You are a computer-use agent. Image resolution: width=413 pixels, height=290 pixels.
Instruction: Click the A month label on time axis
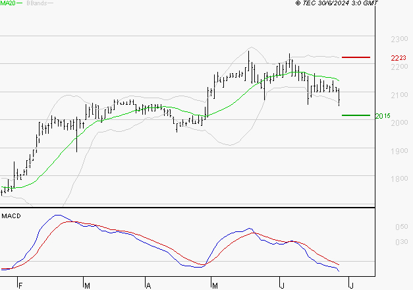coord(149,286)
